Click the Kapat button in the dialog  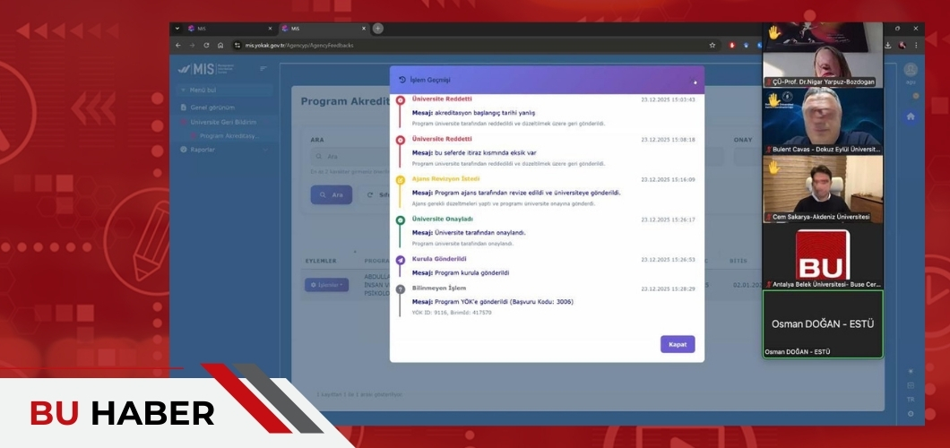point(678,344)
